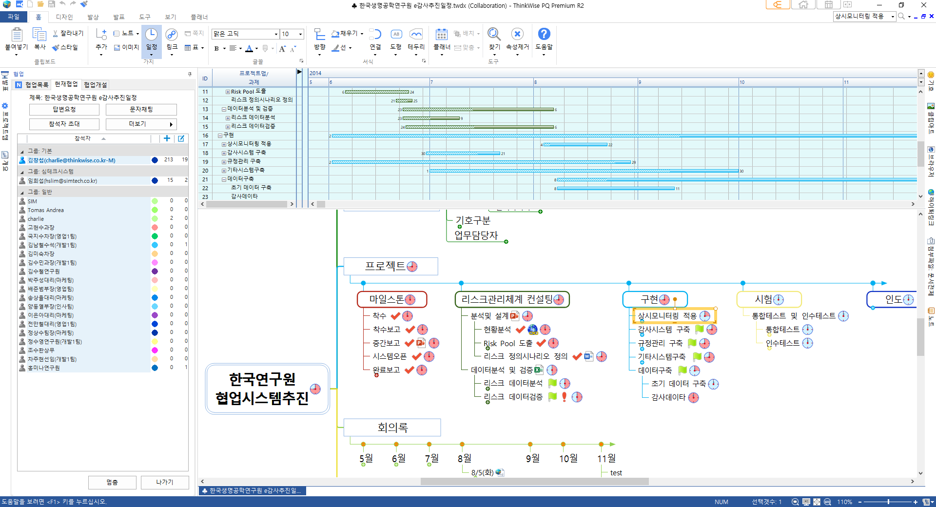Open the 파일 menu tab
Image resolution: width=936 pixels, height=507 pixels.
click(x=14, y=17)
